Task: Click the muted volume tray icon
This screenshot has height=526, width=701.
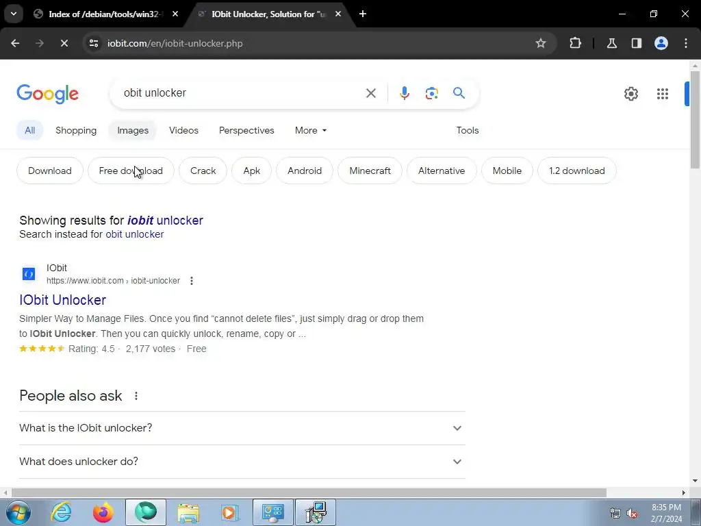Action: [632, 514]
